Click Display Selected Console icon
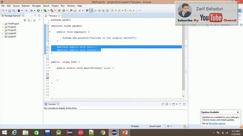The image size is (243, 136). click(167, 104)
